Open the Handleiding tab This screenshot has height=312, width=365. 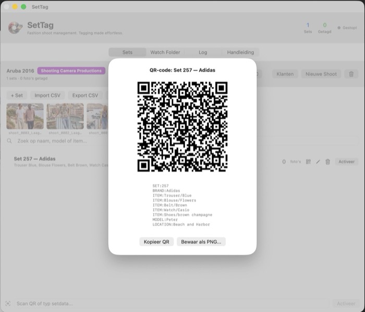point(240,52)
